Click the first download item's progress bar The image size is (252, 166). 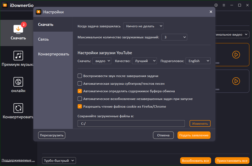coord(217,63)
